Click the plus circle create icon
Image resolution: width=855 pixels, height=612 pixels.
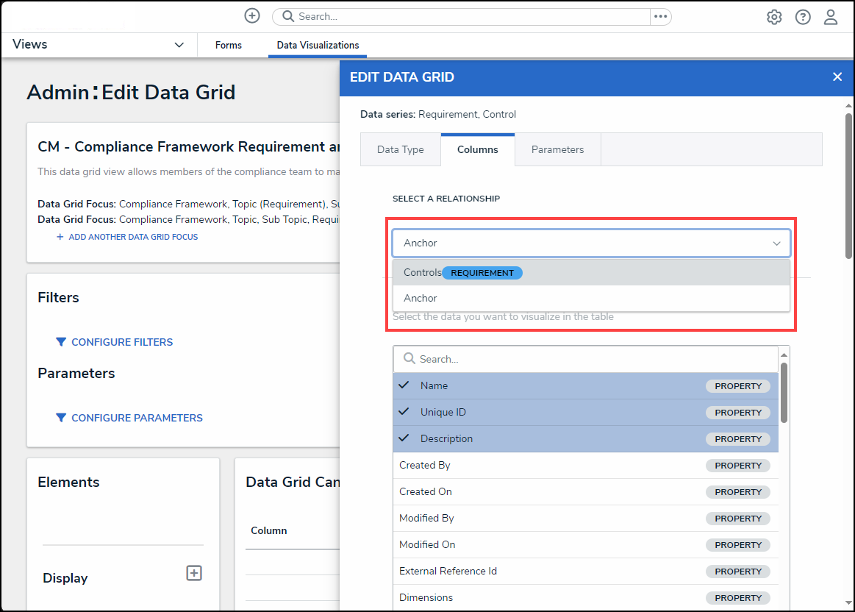[x=252, y=16]
